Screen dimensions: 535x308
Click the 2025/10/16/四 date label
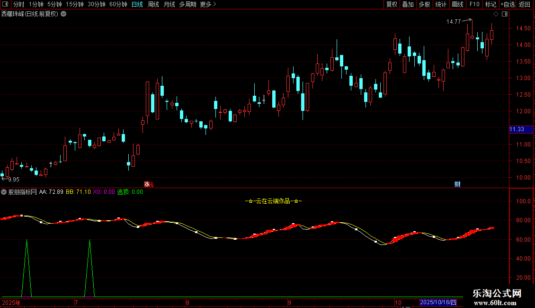[x=438, y=302]
